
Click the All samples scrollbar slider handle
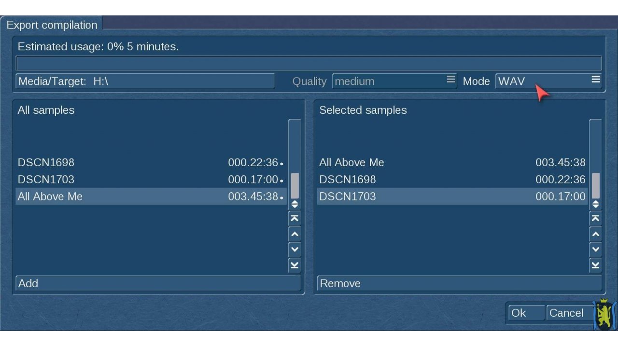tap(295, 186)
